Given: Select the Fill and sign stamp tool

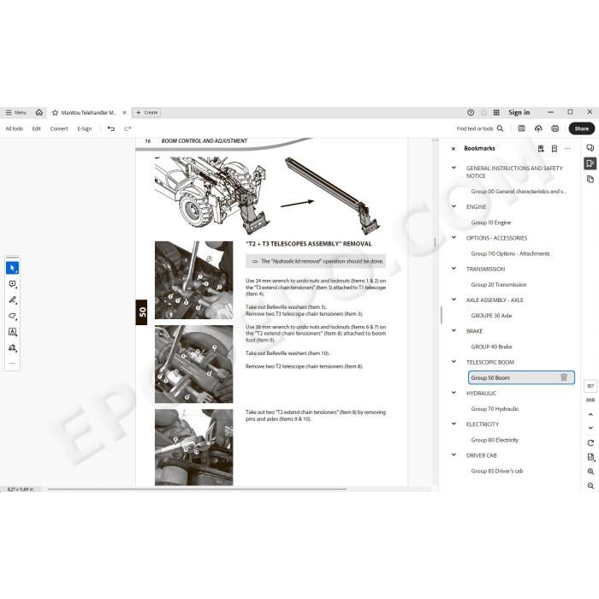Looking at the screenshot, I should click(12, 348).
